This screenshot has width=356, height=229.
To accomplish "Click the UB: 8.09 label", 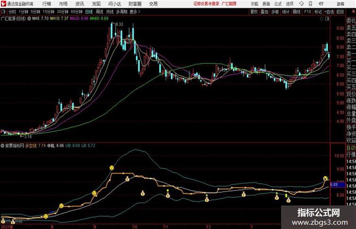I will (73, 146).
